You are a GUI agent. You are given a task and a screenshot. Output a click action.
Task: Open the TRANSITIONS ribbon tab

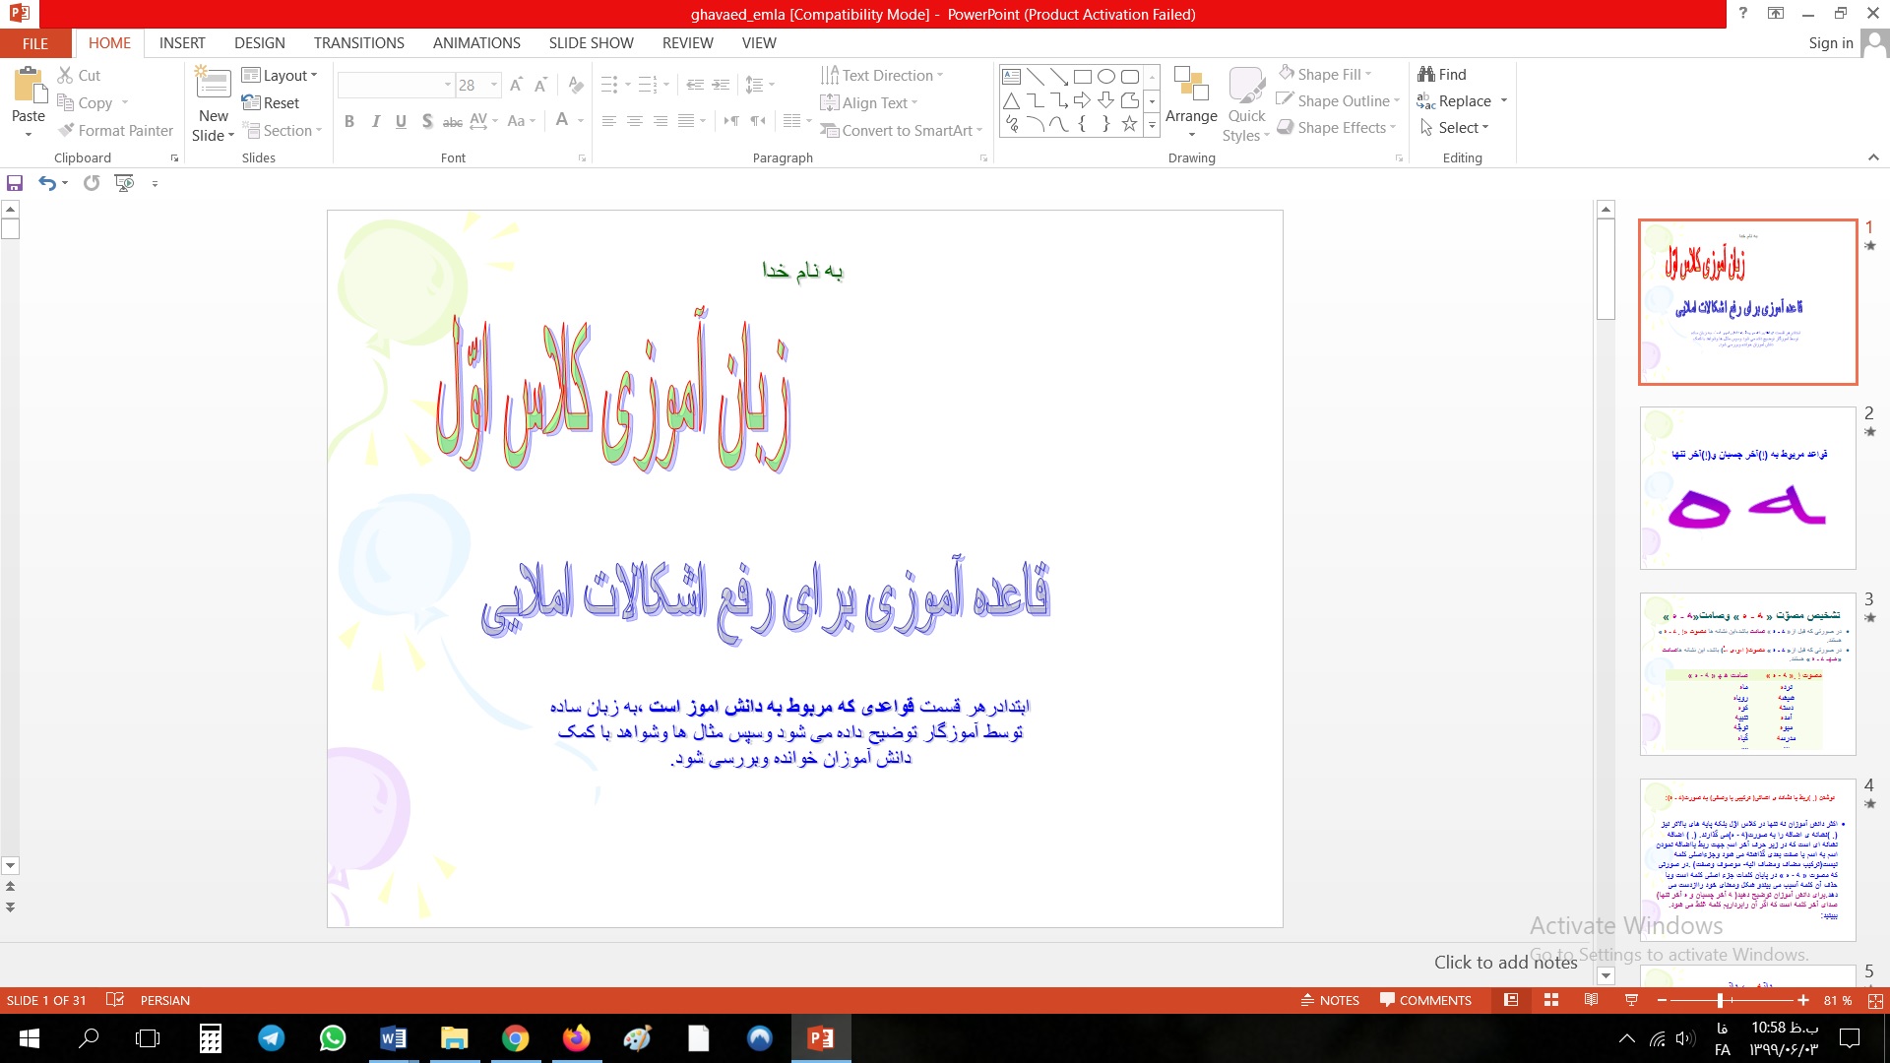[358, 43]
